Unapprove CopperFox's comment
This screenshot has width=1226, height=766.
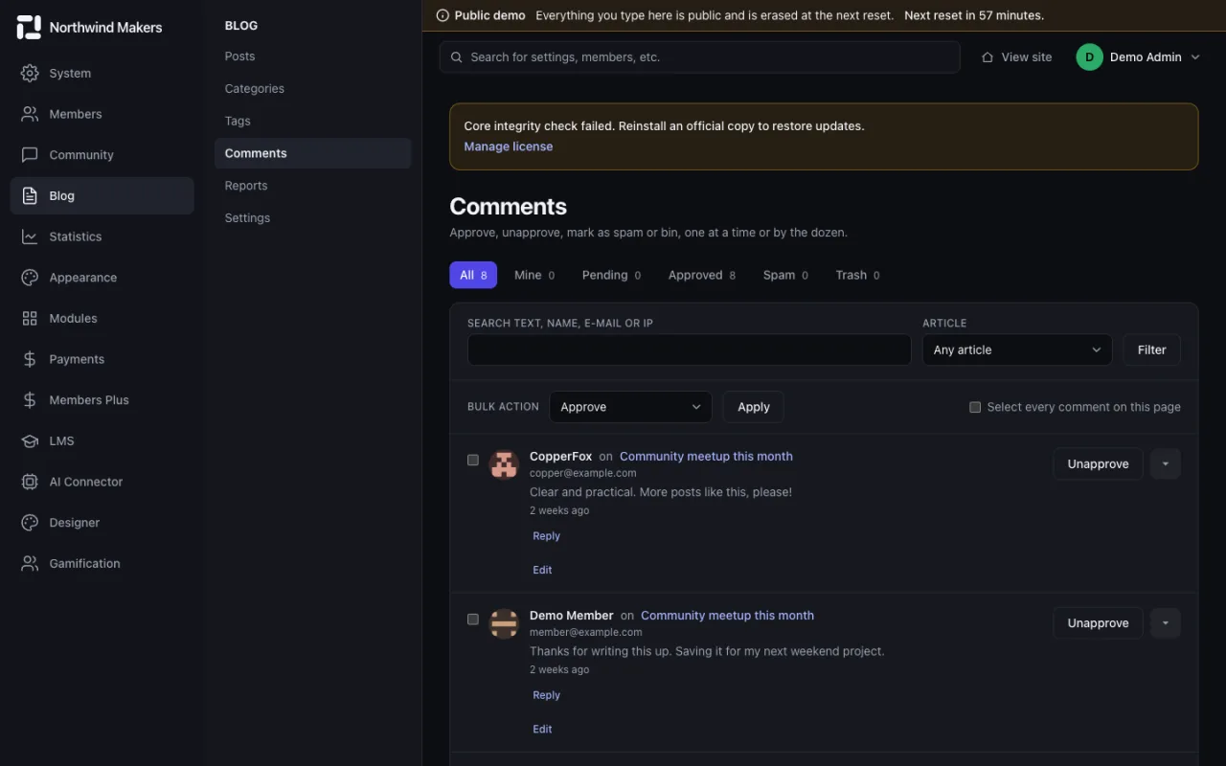click(1098, 463)
